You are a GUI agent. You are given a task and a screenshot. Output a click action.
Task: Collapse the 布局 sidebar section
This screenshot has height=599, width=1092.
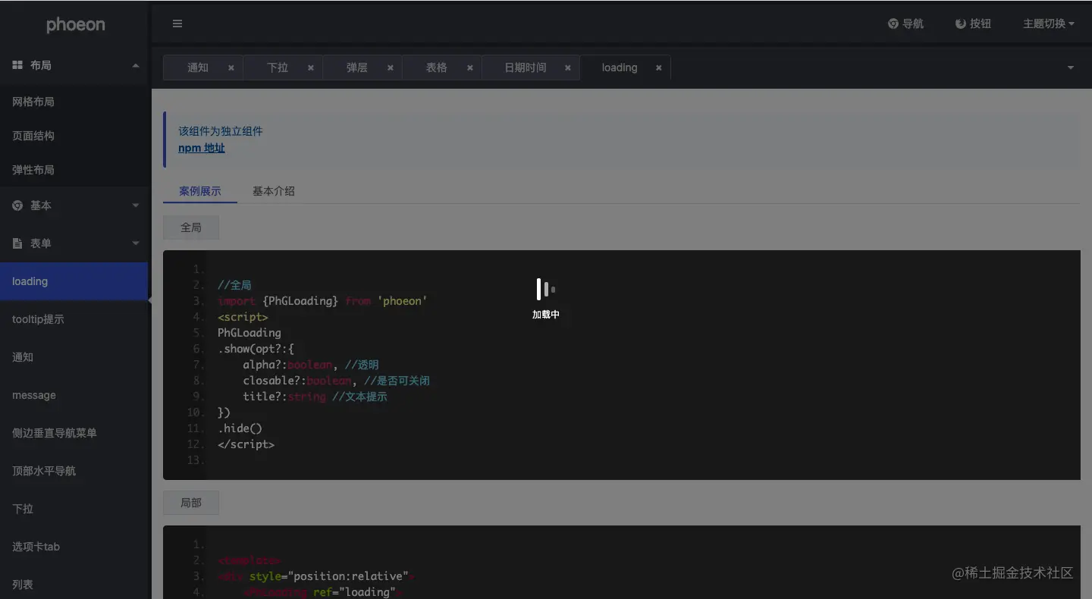coord(136,65)
